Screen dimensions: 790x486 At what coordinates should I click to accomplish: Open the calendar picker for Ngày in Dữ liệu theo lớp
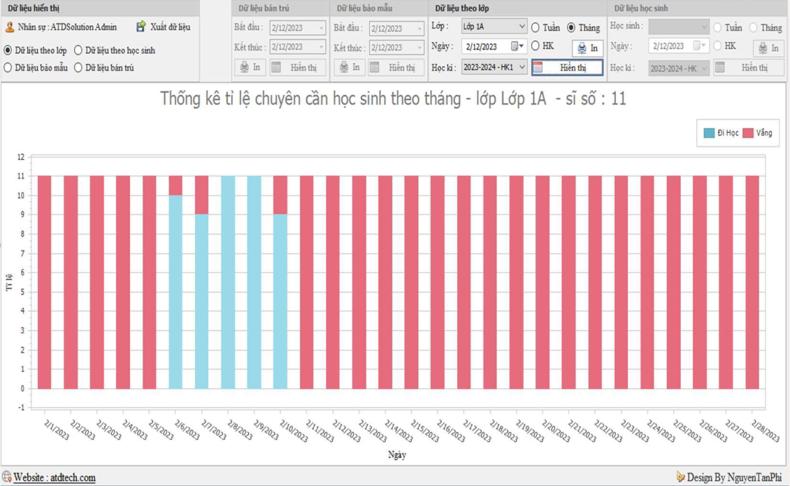(517, 47)
